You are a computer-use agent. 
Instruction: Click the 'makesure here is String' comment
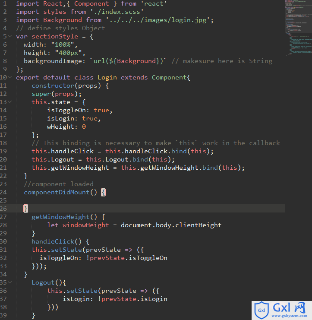(x=222, y=61)
